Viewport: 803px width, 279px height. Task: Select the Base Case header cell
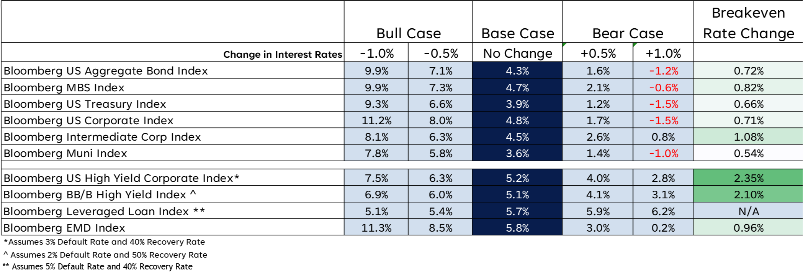coord(517,33)
